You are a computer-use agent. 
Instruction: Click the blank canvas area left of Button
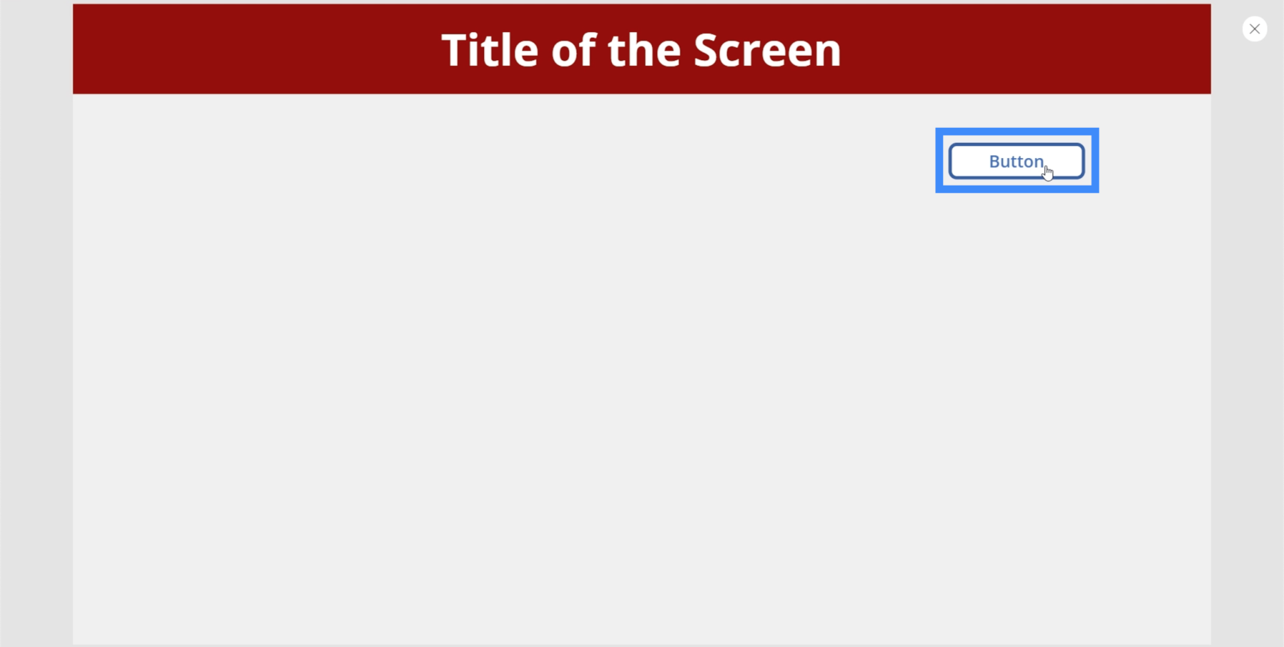coord(502,160)
